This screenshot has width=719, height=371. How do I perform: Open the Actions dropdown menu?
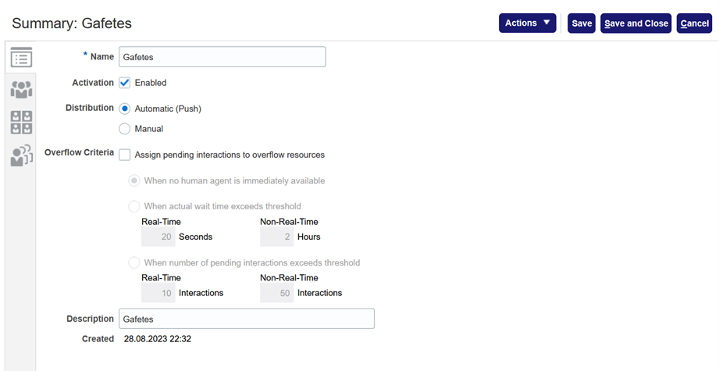coord(527,23)
